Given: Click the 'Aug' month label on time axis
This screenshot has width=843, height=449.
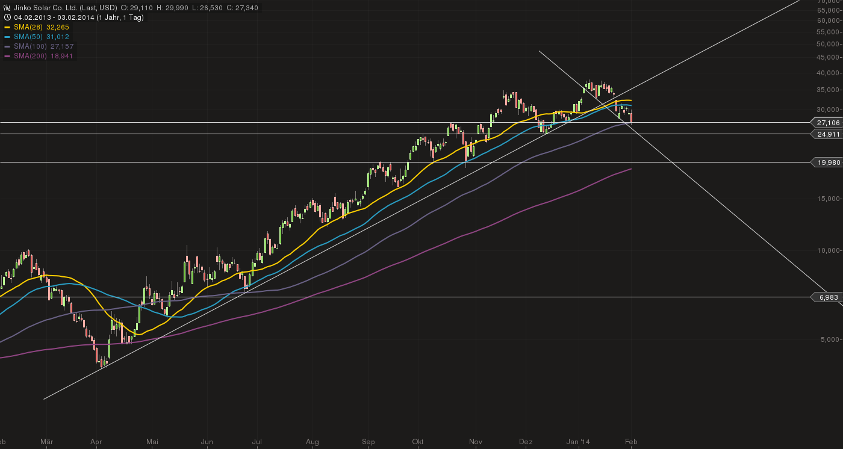Looking at the screenshot, I should 312,442.
